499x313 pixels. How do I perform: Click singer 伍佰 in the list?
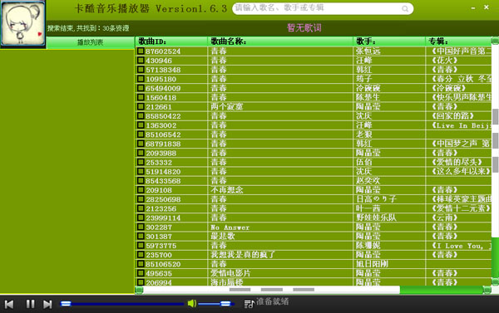(363, 162)
